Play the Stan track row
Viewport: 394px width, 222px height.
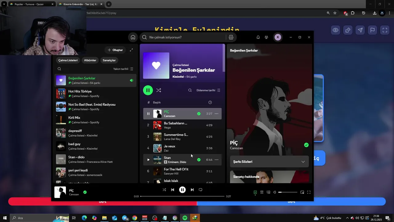[148, 160]
